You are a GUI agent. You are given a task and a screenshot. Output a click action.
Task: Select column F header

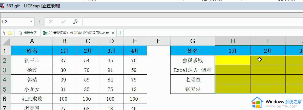[x=159, y=41]
